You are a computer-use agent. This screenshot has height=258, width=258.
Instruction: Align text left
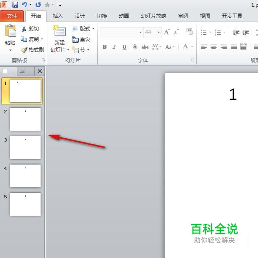coord(204,47)
